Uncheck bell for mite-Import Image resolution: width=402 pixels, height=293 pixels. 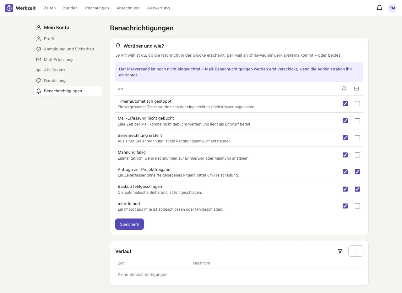point(345,206)
